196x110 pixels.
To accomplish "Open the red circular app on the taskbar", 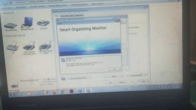I will [71, 91].
